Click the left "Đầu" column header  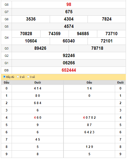pos(6,82)
